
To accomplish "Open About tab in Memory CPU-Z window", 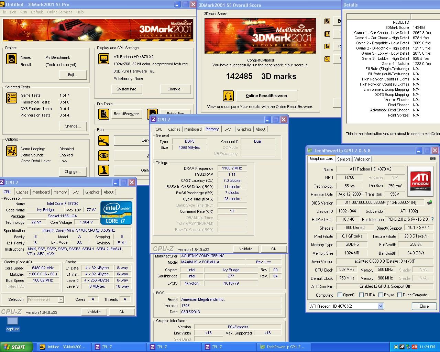I will [260, 129].
